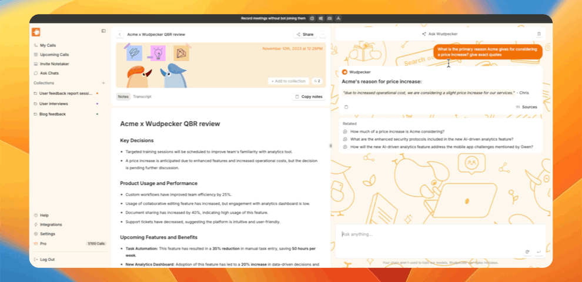582x282 pixels.
Task: Click the purple dot beside User interviews
Action: (x=97, y=104)
